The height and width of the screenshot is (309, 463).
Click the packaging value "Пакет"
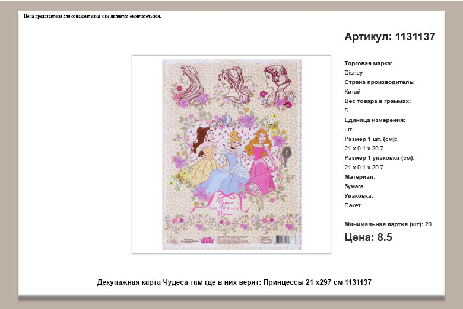pos(352,205)
